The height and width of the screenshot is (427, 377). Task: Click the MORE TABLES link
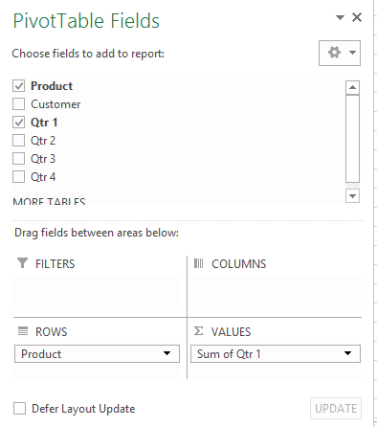click(x=49, y=201)
